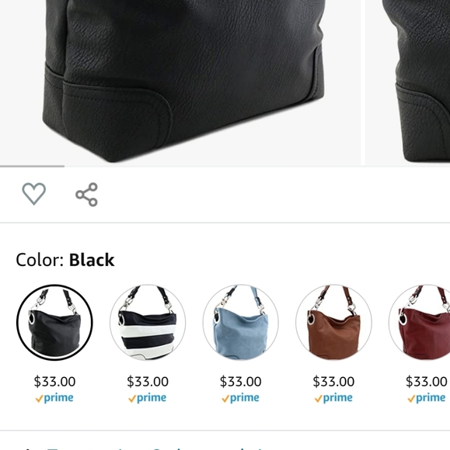This screenshot has height=450, width=450.
Task: Click the prime badge under the blue bag
Action: click(240, 398)
